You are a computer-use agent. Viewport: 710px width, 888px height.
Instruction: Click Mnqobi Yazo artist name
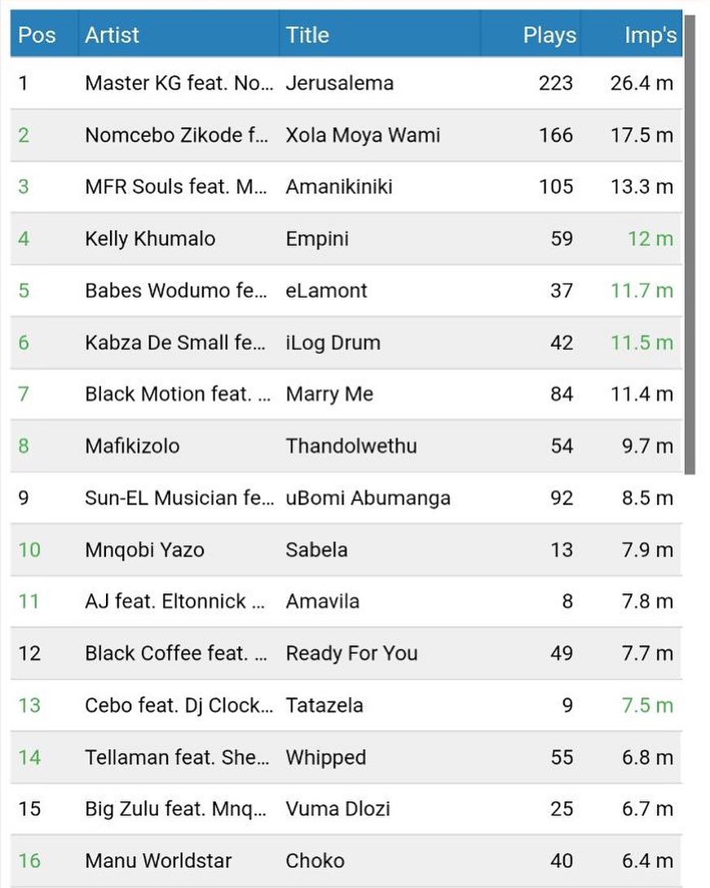(x=144, y=550)
